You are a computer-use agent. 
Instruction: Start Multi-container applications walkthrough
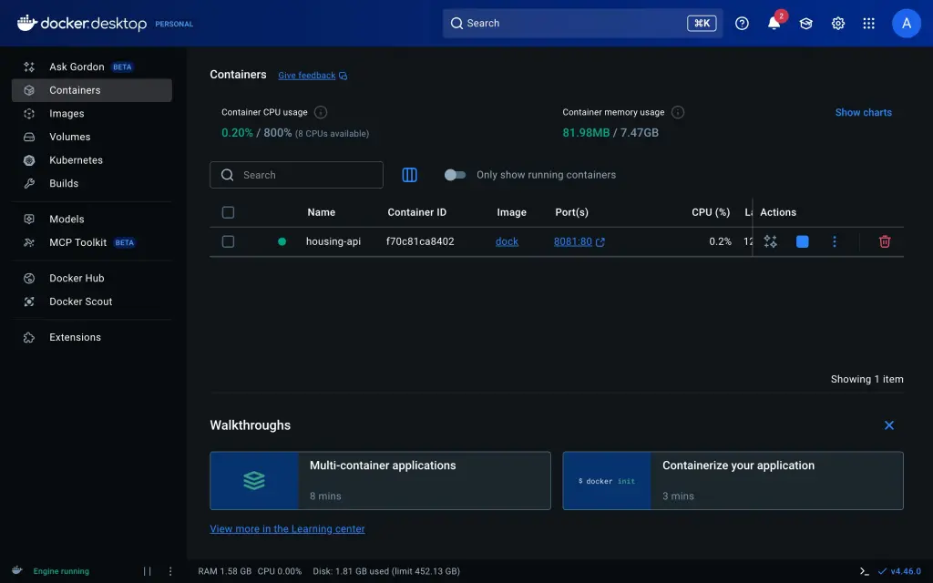(x=380, y=481)
